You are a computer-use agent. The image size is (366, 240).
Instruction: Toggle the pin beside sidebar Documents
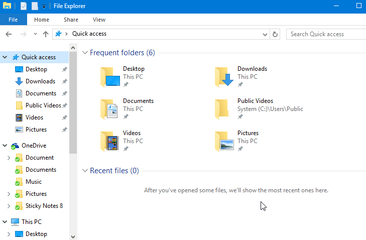(x=65, y=93)
